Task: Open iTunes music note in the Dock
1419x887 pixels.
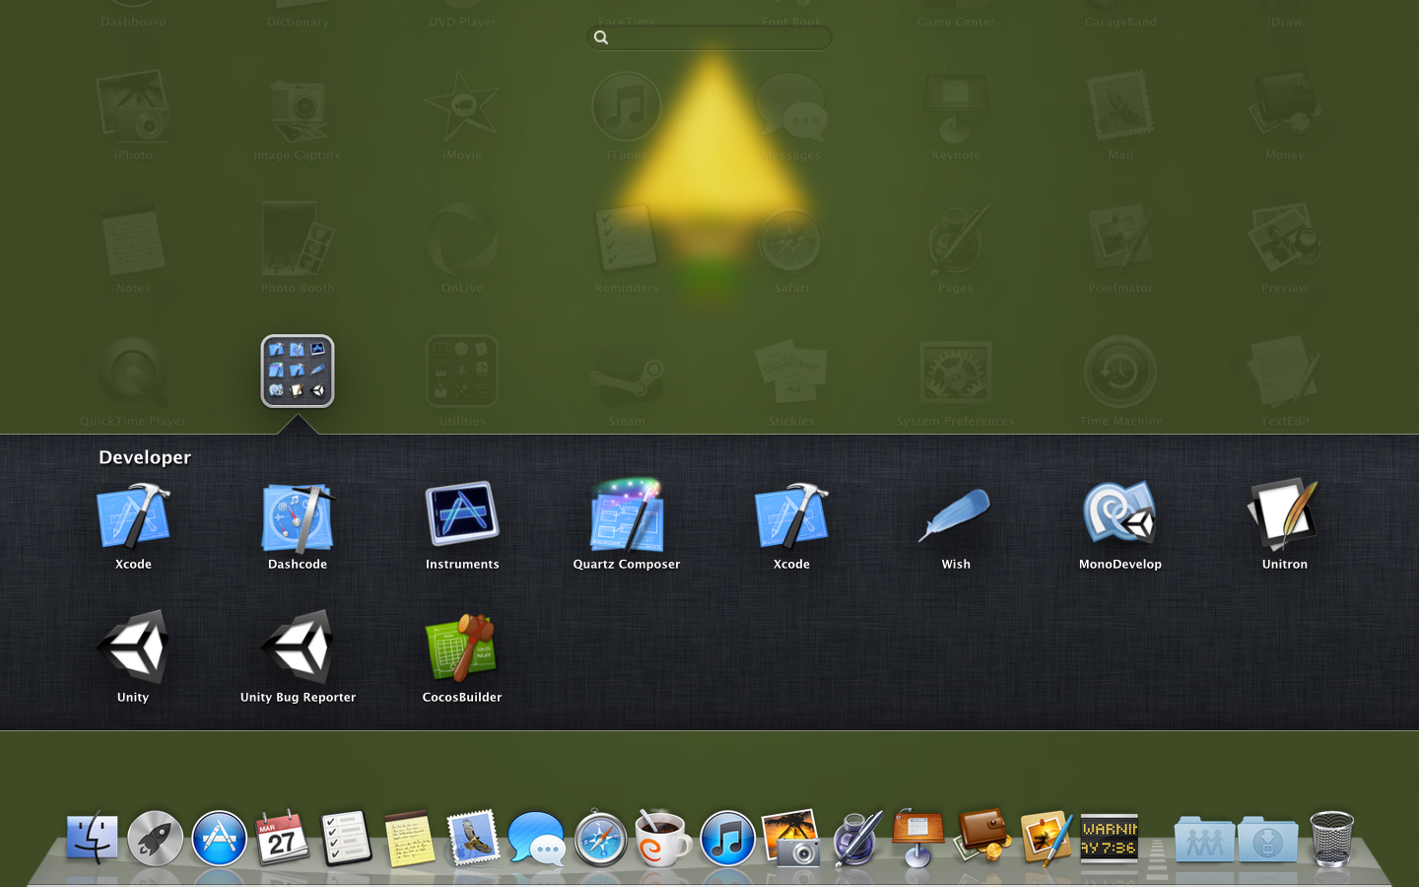Action: [x=727, y=839]
